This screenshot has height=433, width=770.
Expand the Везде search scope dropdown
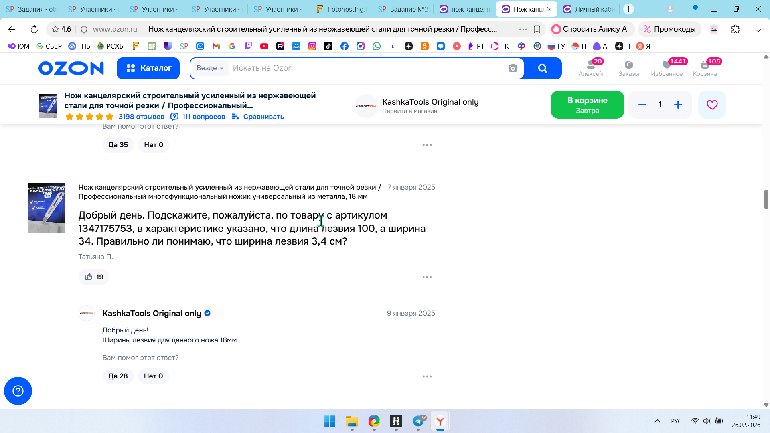coord(210,68)
